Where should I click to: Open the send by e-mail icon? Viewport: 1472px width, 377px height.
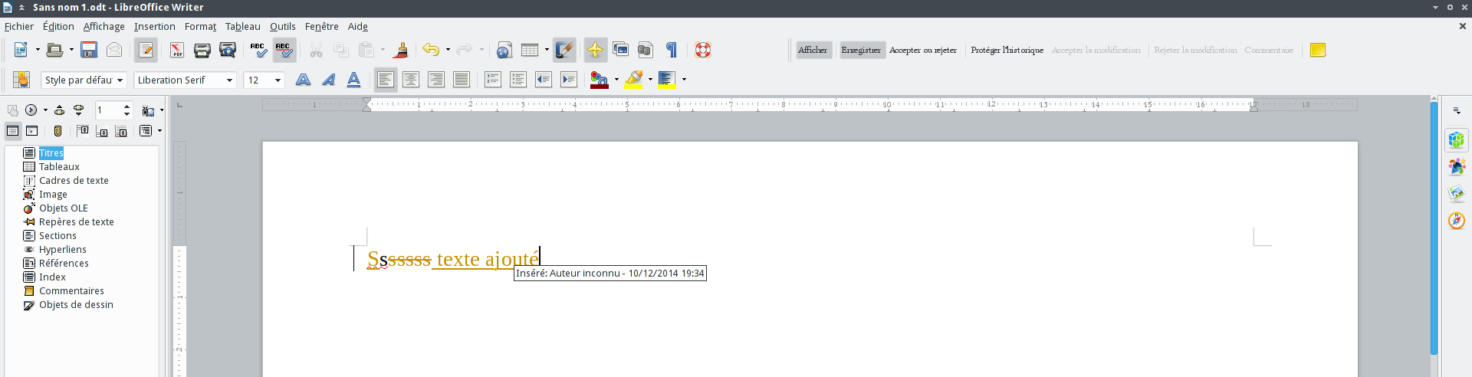pyautogui.click(x=114, y=50)
